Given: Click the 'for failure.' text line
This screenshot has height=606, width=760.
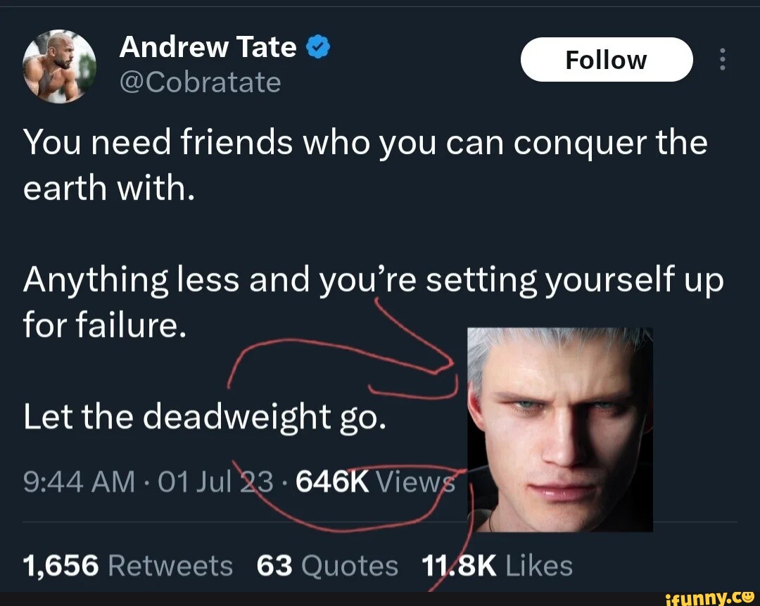Looking at the screenshot, I should pyautogui.click(x=105, y=324).
